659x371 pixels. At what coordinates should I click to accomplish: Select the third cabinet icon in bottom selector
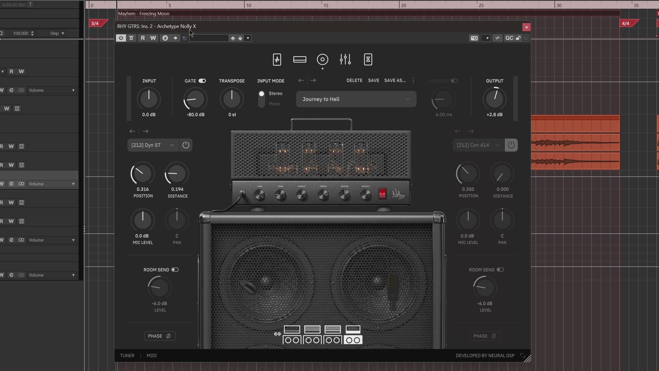coord(333,340)
